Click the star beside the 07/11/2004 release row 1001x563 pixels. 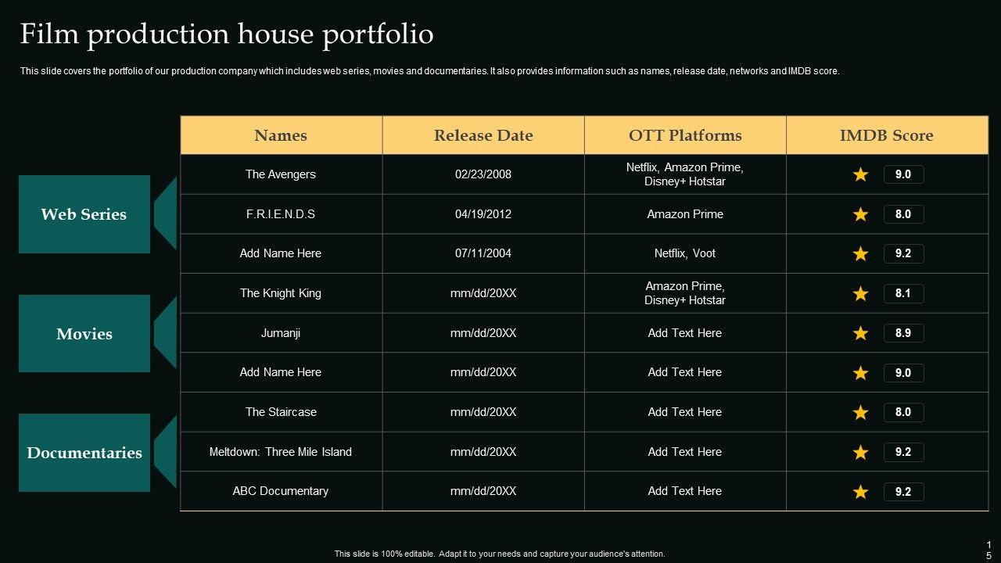click(x=860, y=253)
